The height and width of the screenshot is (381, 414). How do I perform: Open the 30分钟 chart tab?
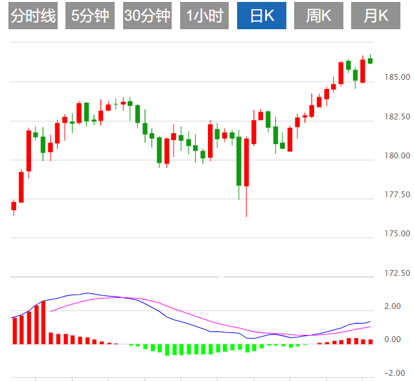point(147,16)
